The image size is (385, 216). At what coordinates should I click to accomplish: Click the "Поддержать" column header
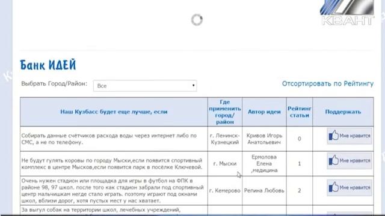coord(343,112)
